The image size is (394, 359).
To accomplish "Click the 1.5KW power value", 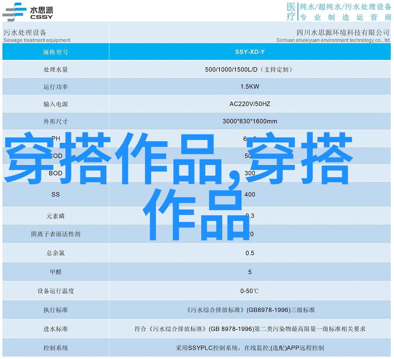I will click(250, 87).
